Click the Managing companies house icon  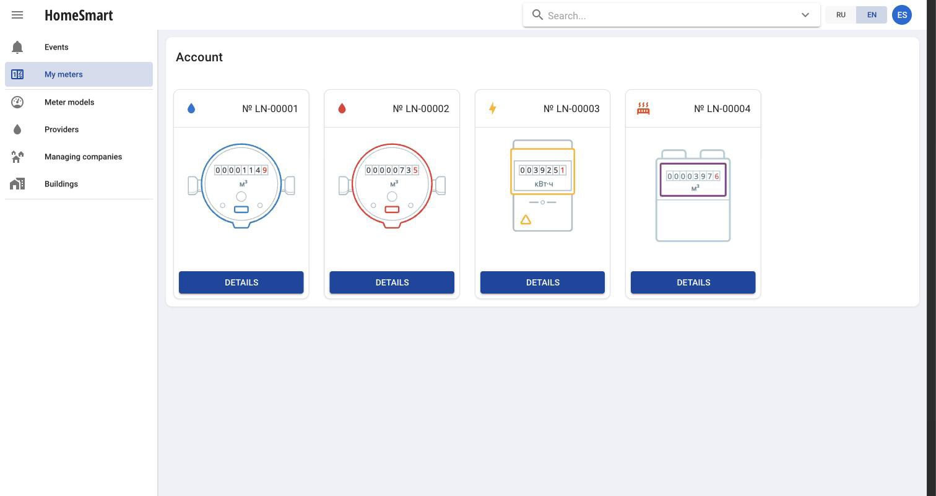tap(17, 157)
